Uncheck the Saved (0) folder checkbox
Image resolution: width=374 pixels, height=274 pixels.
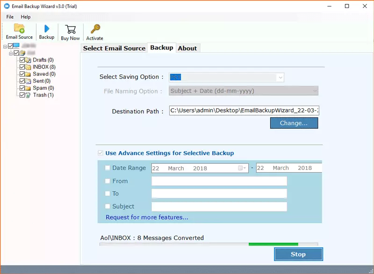[22, 74]
